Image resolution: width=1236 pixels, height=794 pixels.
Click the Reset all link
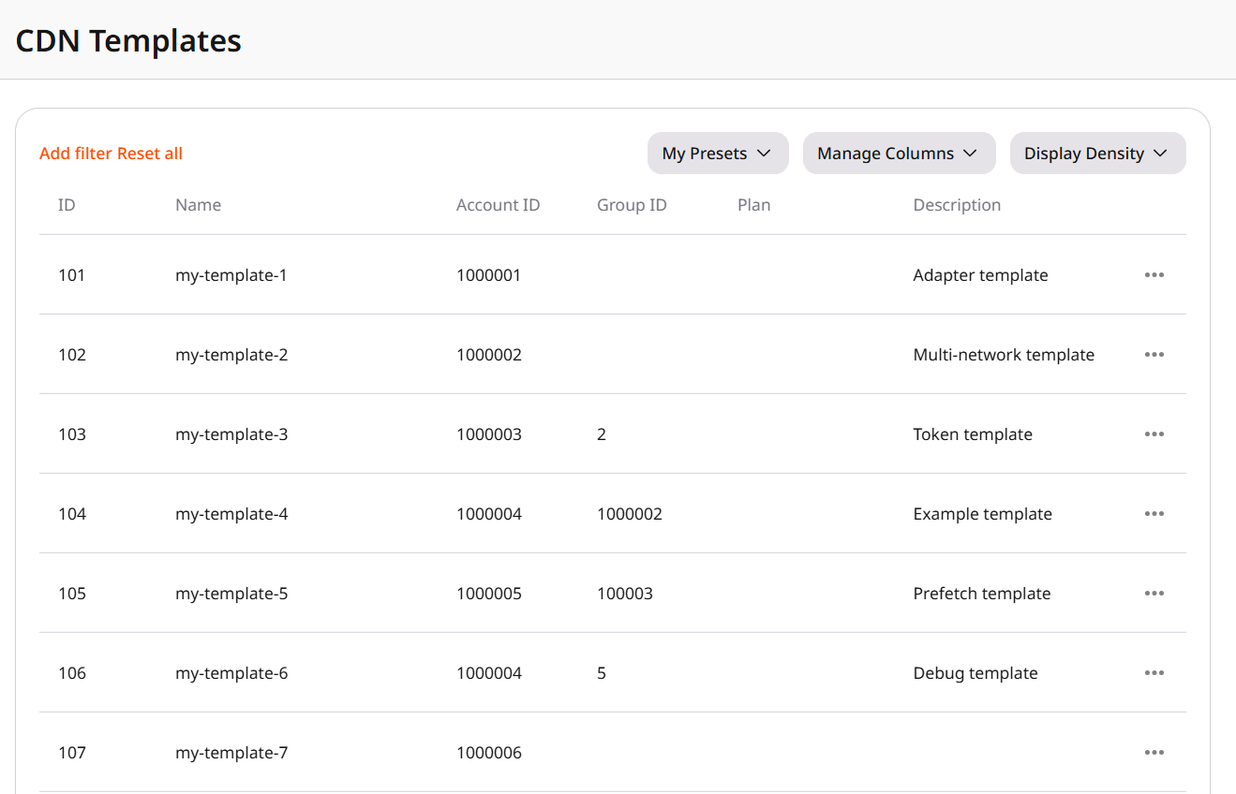coord(150,154)
